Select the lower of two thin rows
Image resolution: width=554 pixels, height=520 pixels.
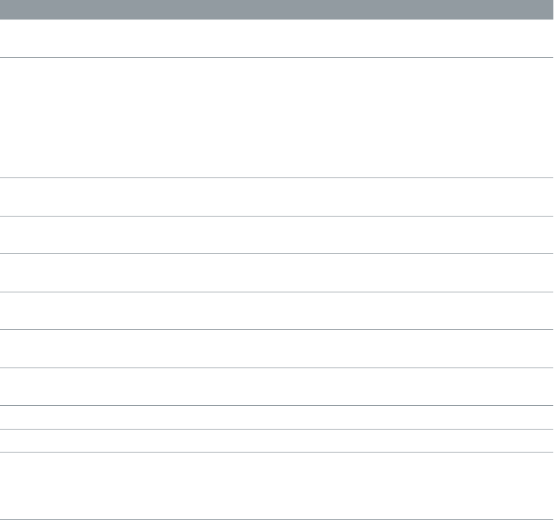click(x=277, y=441)
